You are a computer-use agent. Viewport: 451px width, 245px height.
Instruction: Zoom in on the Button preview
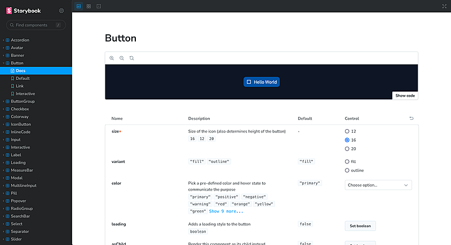pyautogui.click(x=112, y=58)
